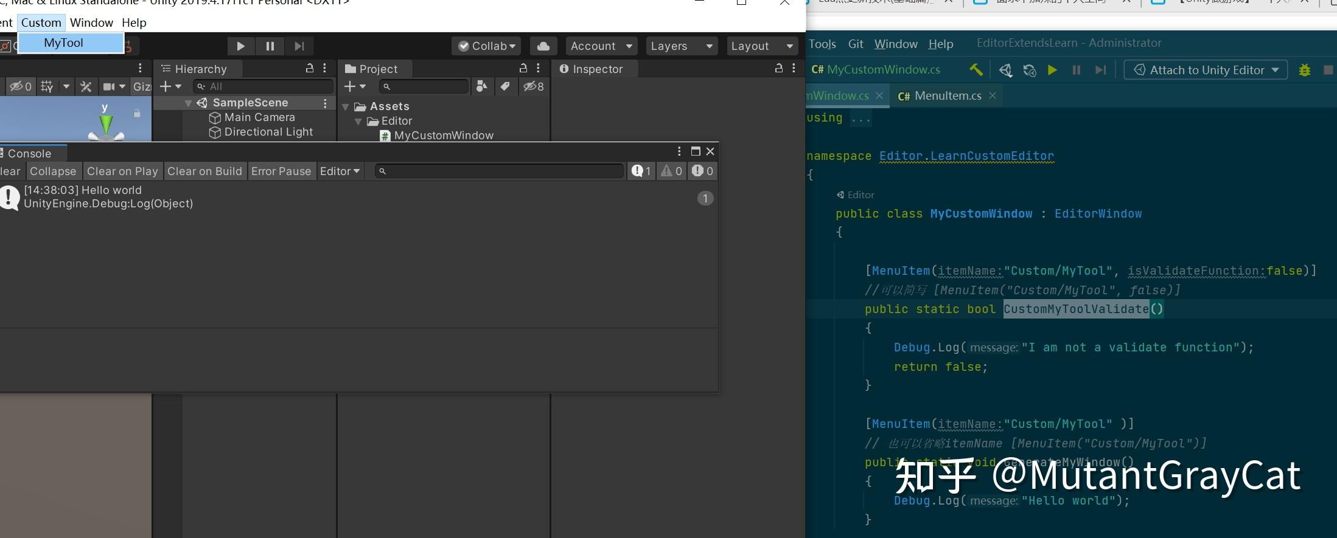This screenshot has width=1337, height=538.
Task: Open the Collab dropdown
Action: pyautogui.click(x=486, y=46)
